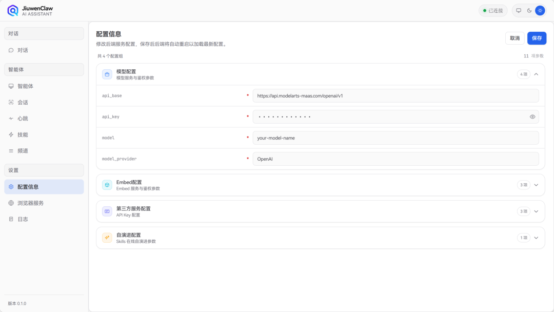Select system theme via monitor icon

click(x=519, y=10)
